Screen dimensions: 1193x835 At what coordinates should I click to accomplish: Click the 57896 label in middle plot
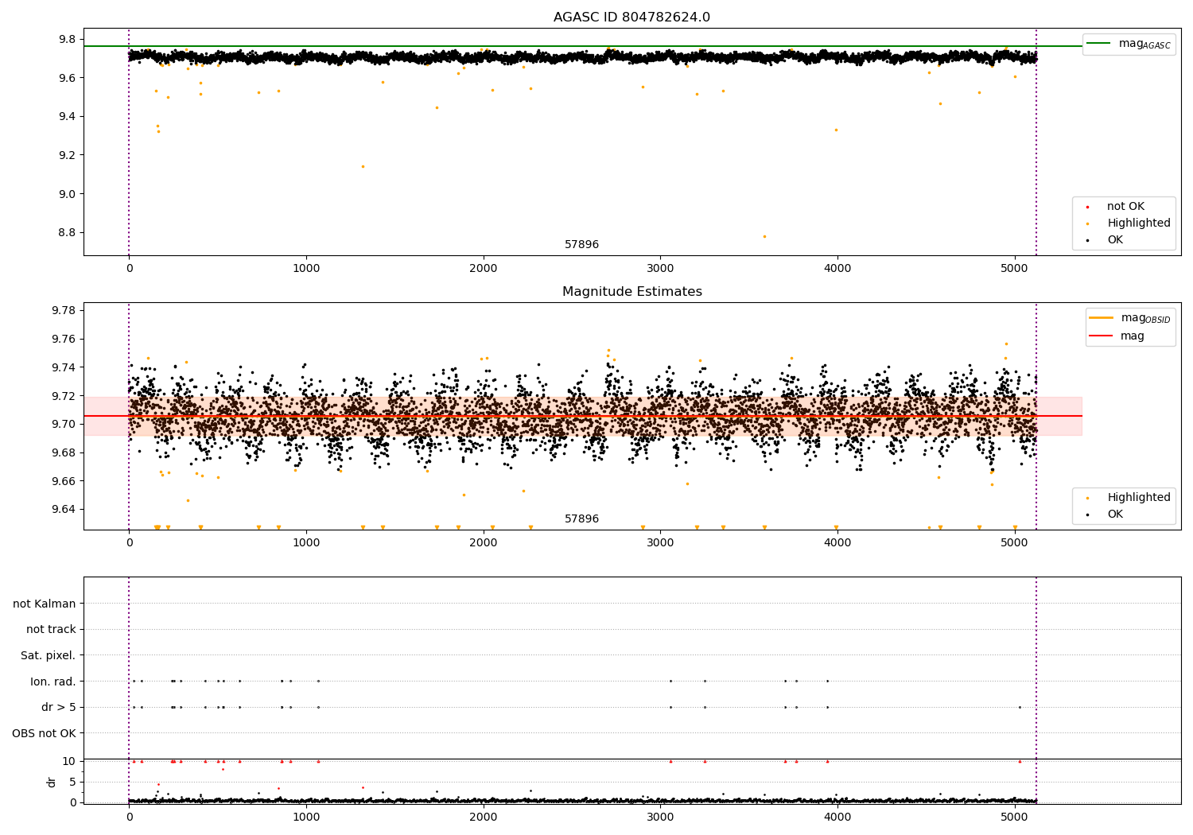click(x=582, y=519)
